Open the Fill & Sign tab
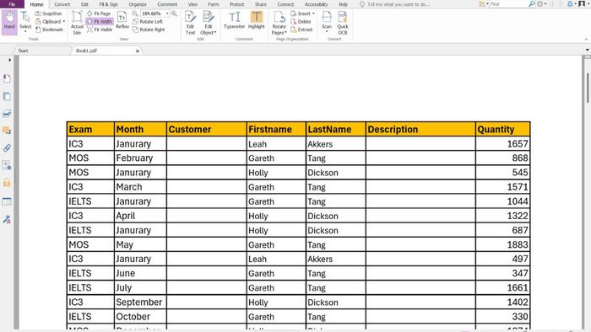Image resolution: width=591 pixels, height=332 pixels. coord(109,4)
